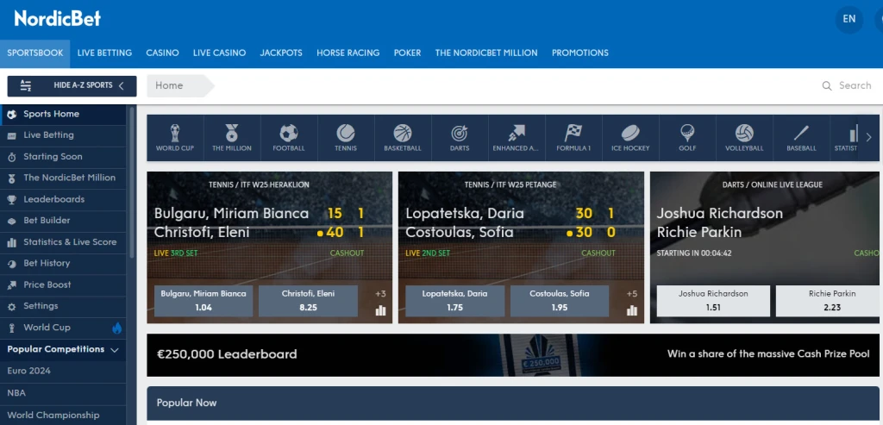Image resolution: width=883 pixels, height=425 pixels.
Task: Bet on Christofi, Eleni at 8.25
Action: pos(309,301)
